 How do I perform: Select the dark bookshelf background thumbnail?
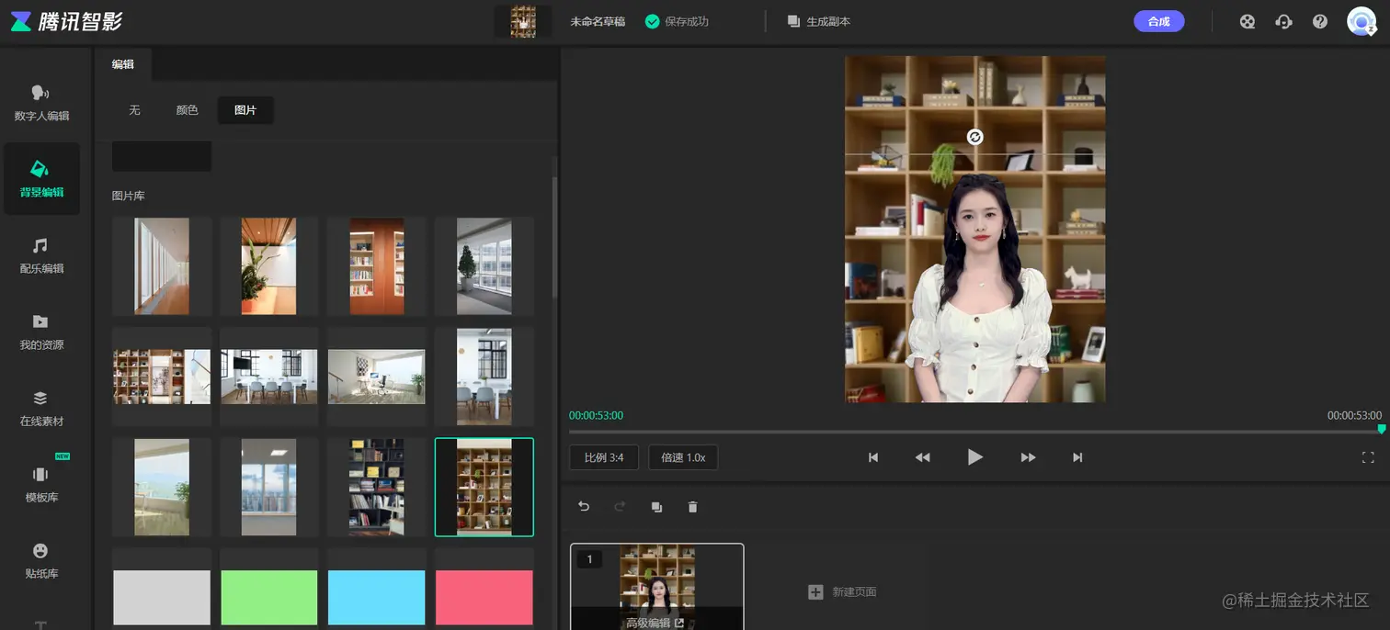coord(377,488)
